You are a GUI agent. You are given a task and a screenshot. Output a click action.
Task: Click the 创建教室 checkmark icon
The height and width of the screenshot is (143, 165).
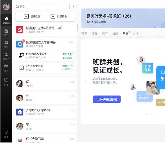[26, 16]
